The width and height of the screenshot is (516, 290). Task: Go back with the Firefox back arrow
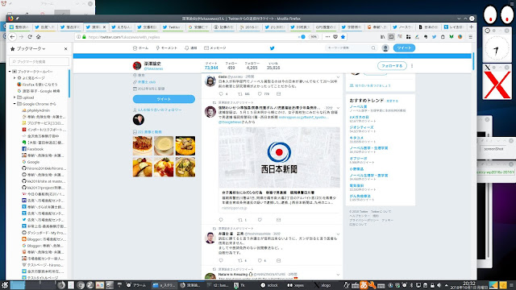click(x=13, y=37)
